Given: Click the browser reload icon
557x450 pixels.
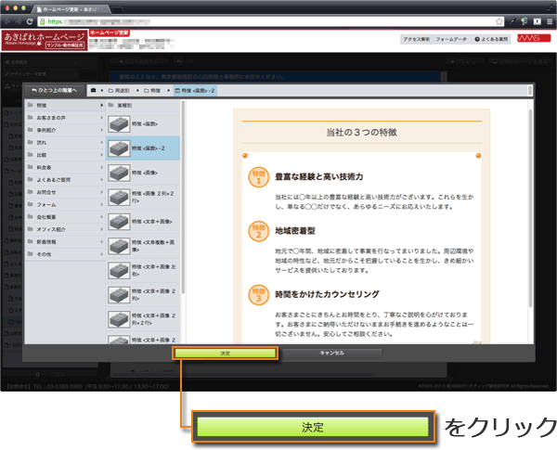Looking at the screenshot, I should coord(30,19).
